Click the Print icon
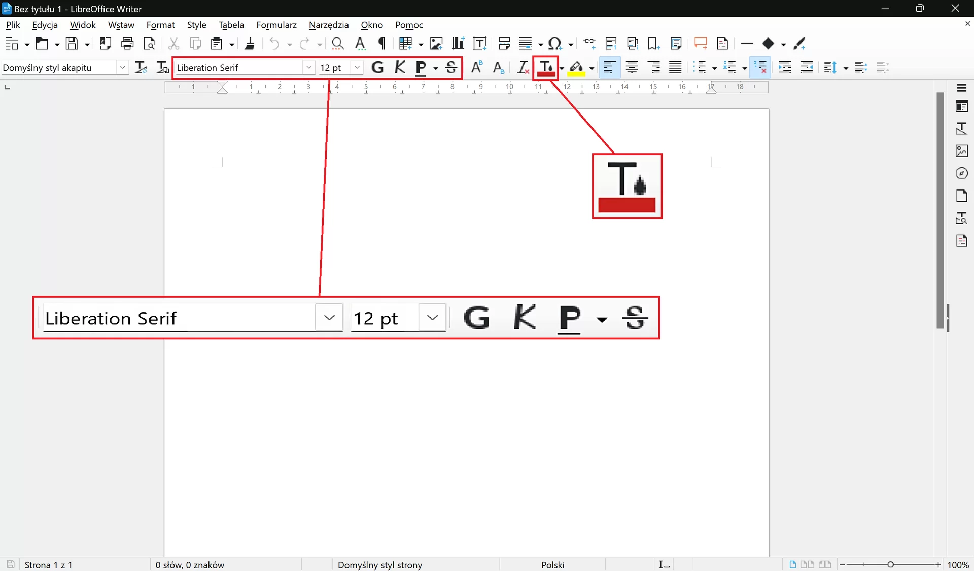The height and width of the screenshot is (571, 974). click(127, 44)
